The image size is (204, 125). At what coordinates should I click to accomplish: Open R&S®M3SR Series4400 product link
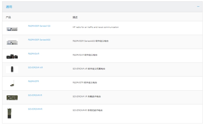tap(39, 40)
